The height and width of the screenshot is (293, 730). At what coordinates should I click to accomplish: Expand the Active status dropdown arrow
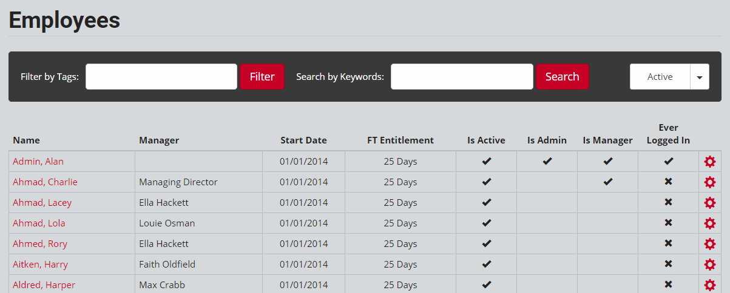[700, 77]
